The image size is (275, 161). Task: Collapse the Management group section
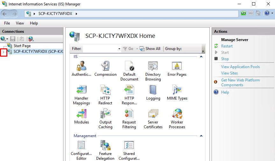pos(201,136)
